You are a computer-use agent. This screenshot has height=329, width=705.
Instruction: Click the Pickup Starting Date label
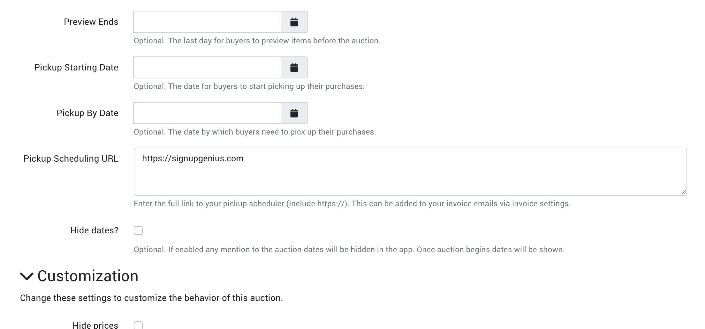(x=76, y=68)
